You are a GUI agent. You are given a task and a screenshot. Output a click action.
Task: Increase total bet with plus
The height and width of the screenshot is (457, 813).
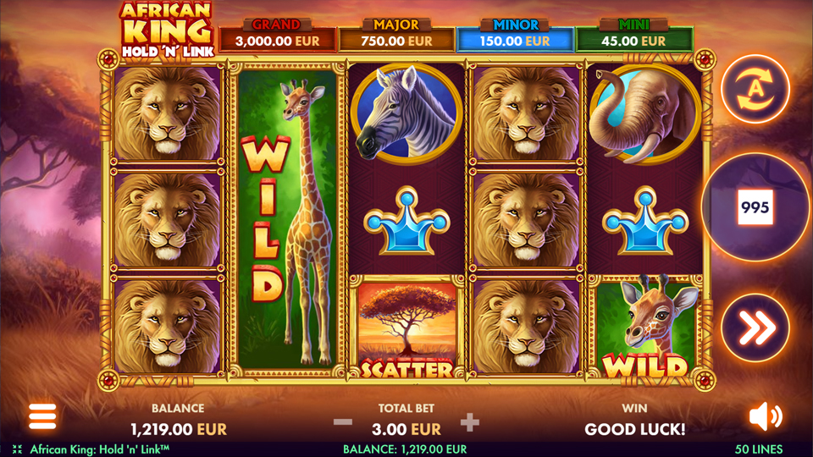coord(470,422)
